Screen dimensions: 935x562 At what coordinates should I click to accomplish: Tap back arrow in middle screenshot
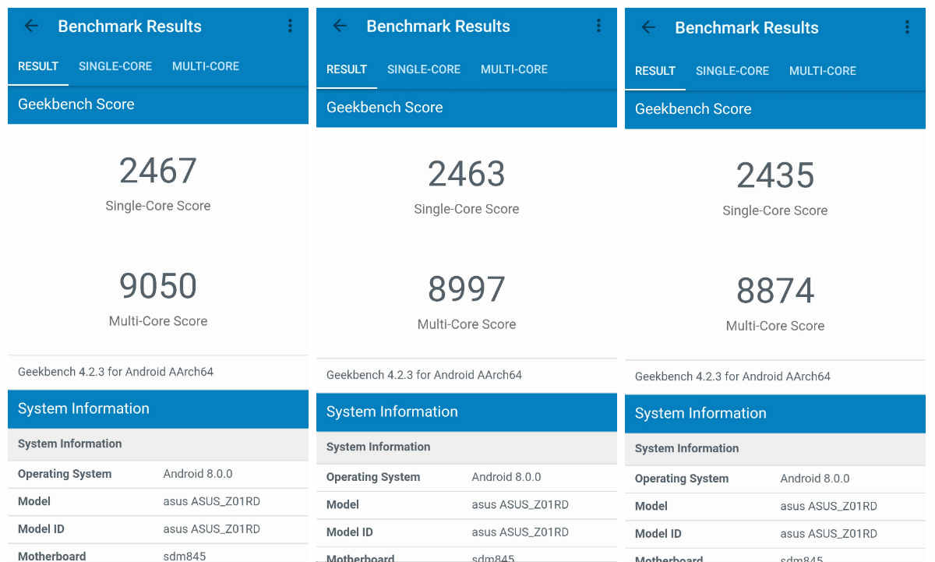[340, 26]
